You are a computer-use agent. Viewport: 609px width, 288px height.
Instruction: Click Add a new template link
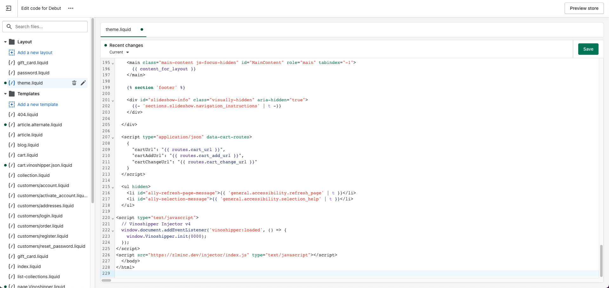click(x=38, y=104)
